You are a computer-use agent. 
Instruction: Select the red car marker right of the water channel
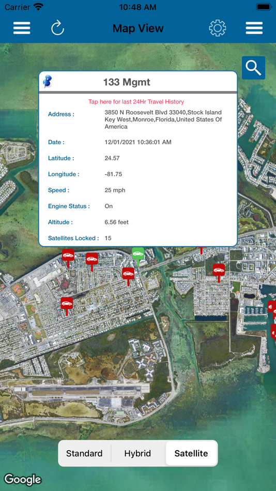[x=219, y=272]
